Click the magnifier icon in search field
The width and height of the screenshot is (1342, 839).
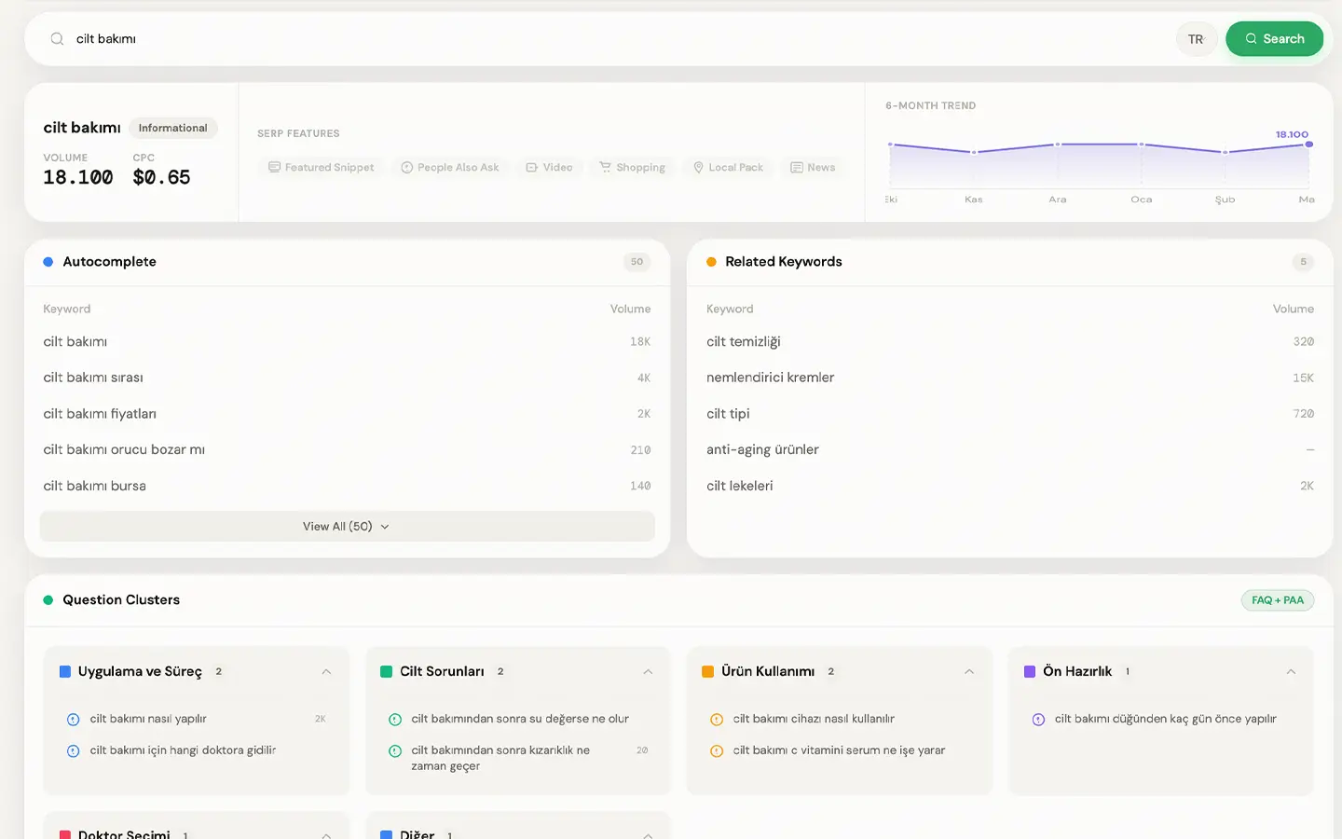57,39
